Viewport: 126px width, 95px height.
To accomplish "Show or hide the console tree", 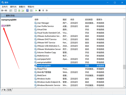I will (x=11, y=10).
